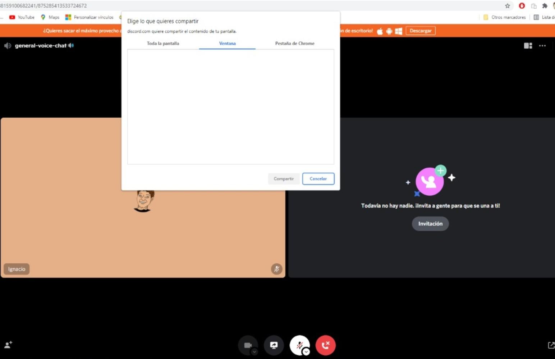Image resolution: width=555 pixels, height=359 pixels.
Task: Click the muted mic indicator on Ignacio's tile
Action: click(x=276, y=269)
